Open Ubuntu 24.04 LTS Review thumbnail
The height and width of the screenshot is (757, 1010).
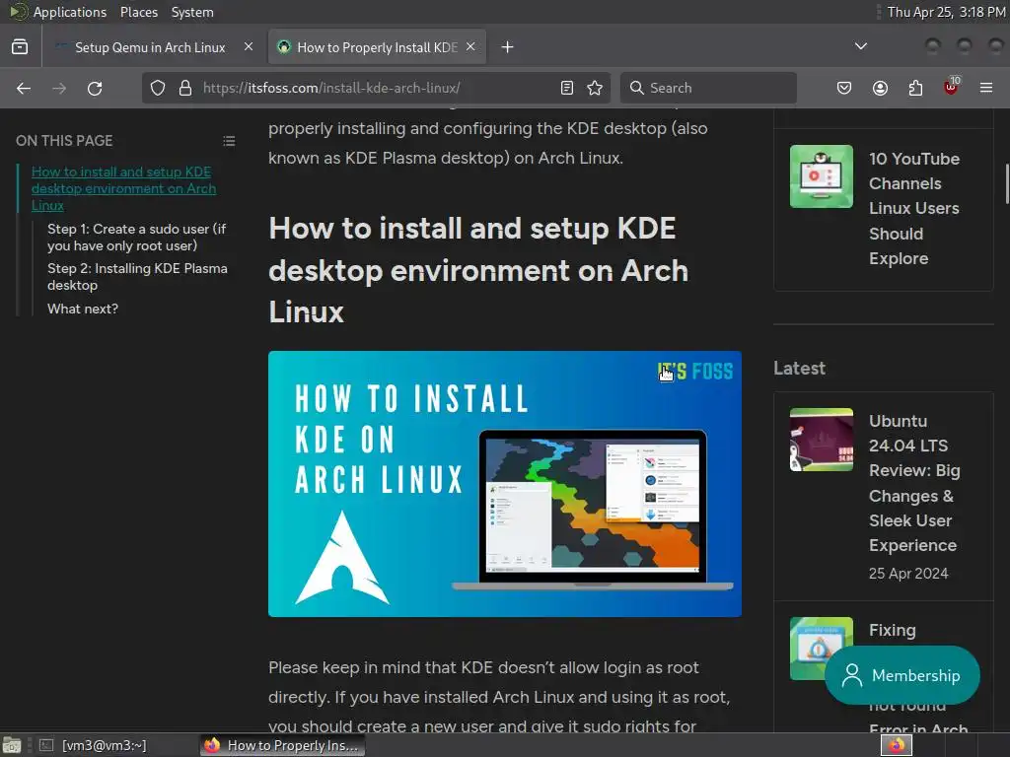coord(822,440)
